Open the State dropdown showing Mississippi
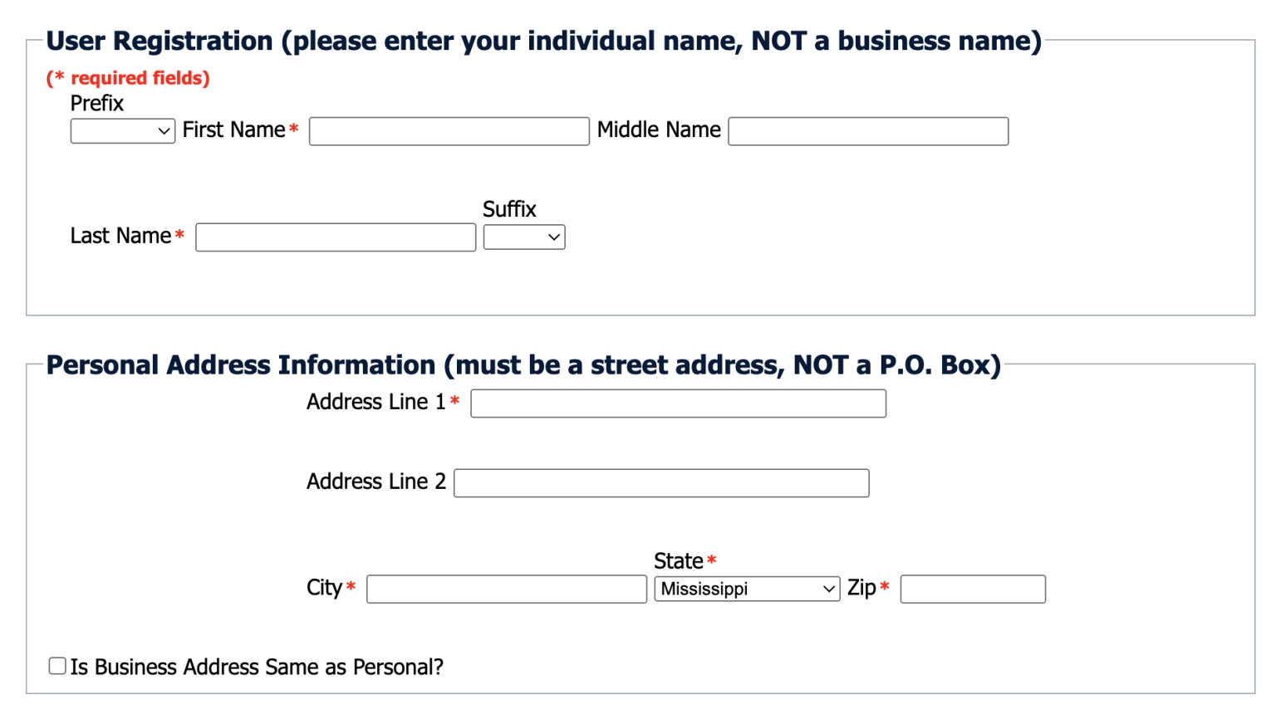 pyautogui.click(x=746, y=589)
